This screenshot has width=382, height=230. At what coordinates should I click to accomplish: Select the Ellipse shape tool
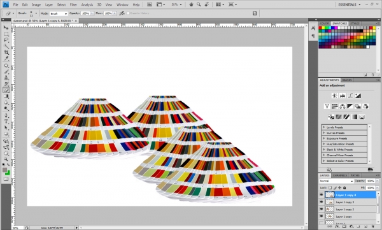(6, 134)
